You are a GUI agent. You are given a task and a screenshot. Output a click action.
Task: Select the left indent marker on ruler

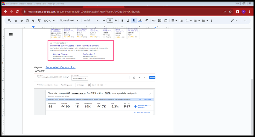tap(33, 27)
